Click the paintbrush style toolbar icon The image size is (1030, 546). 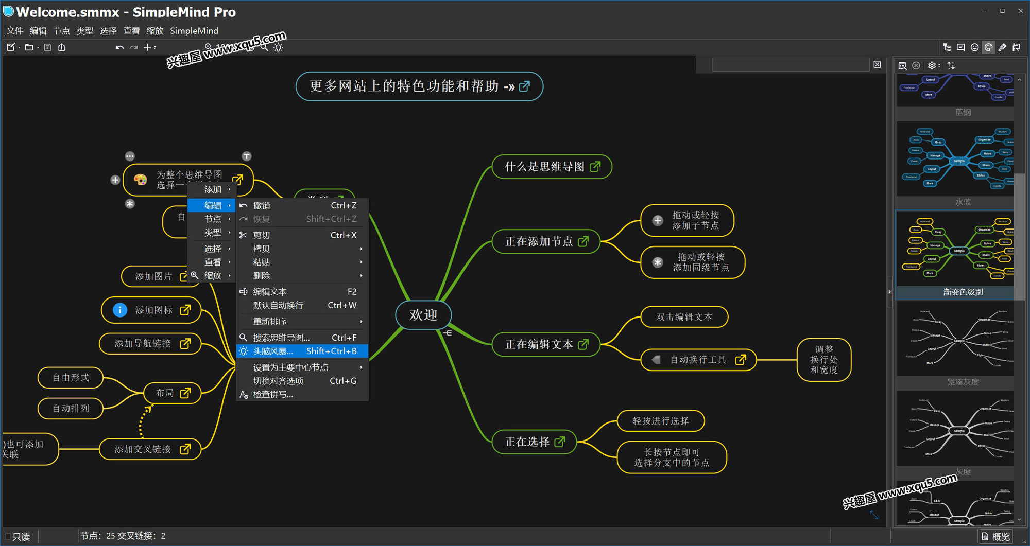click(x=1002, y=47)
